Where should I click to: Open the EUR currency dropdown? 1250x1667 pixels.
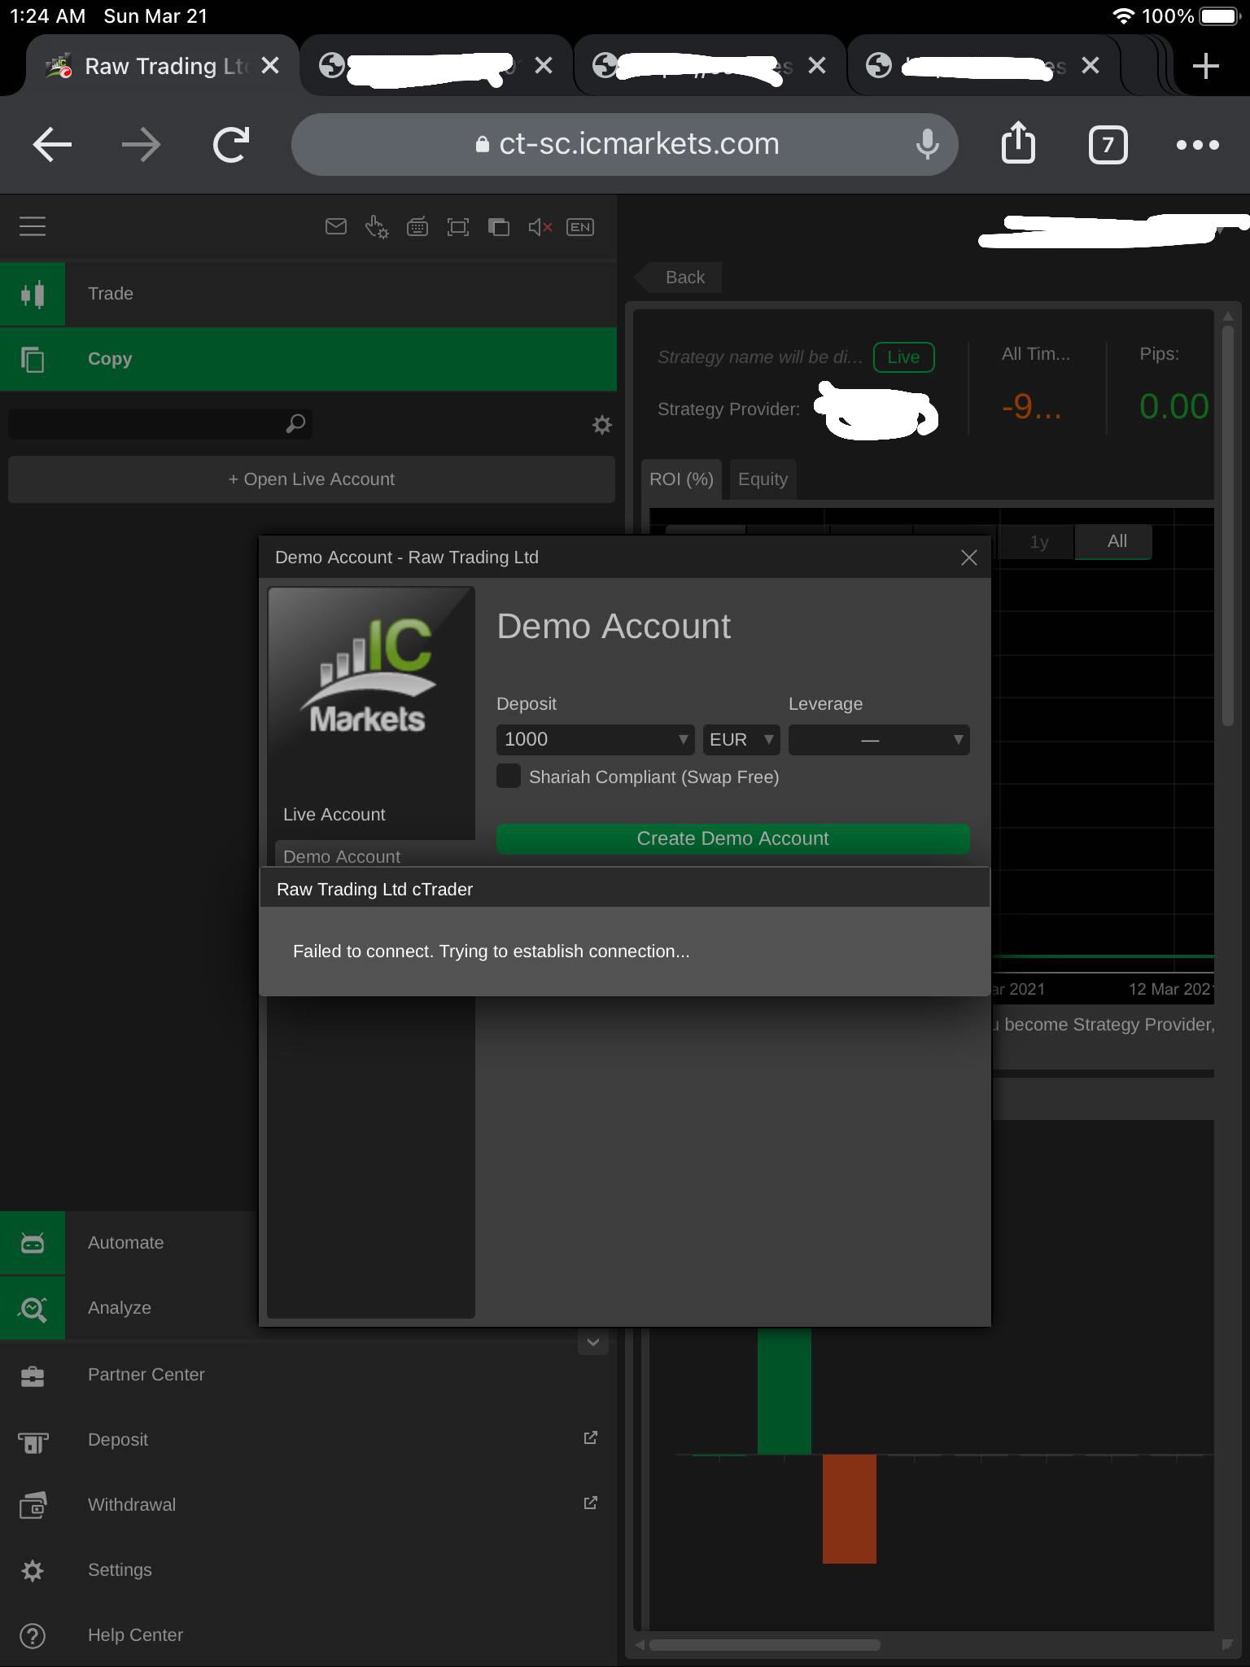[741, 739]
